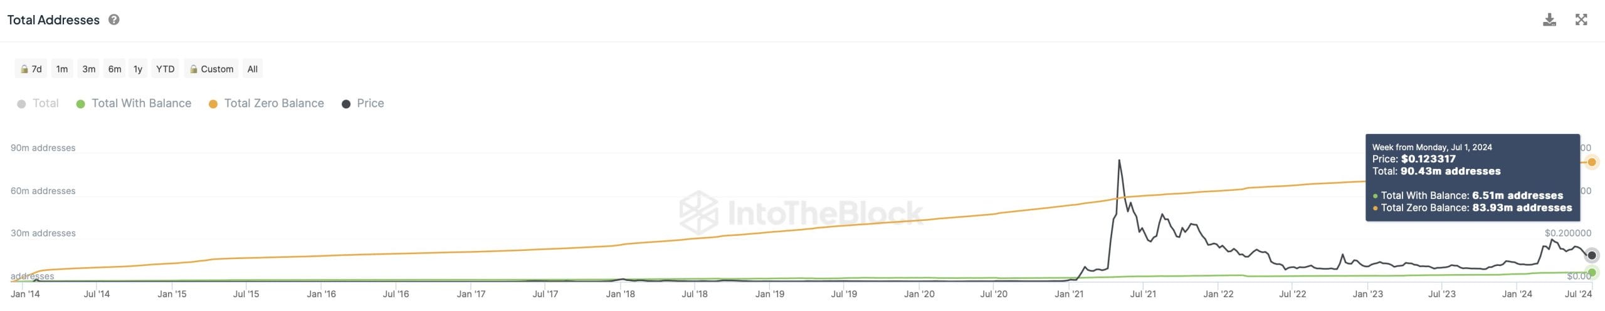1605x311 pixels.
Task: Click the orange Zero Balance endpoint marker
Action: 1591,162
